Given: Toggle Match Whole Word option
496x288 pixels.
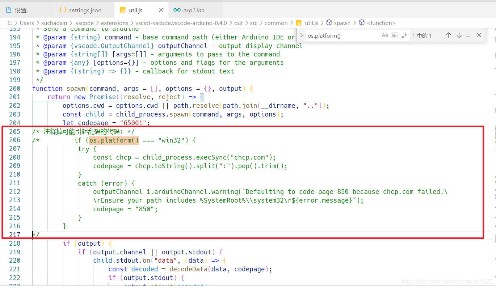Looking at the screenshot, I should [395, 35].
